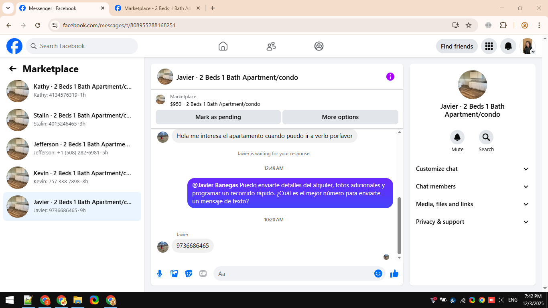The image size is (548, 308).
Task: Record a voice clip with microphone icon
Action: coord(160,274)
